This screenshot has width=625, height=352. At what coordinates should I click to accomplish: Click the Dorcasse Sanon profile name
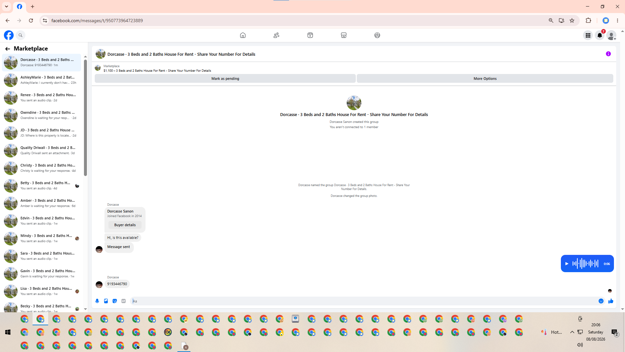pyautogui.click(x=120, y=211)
